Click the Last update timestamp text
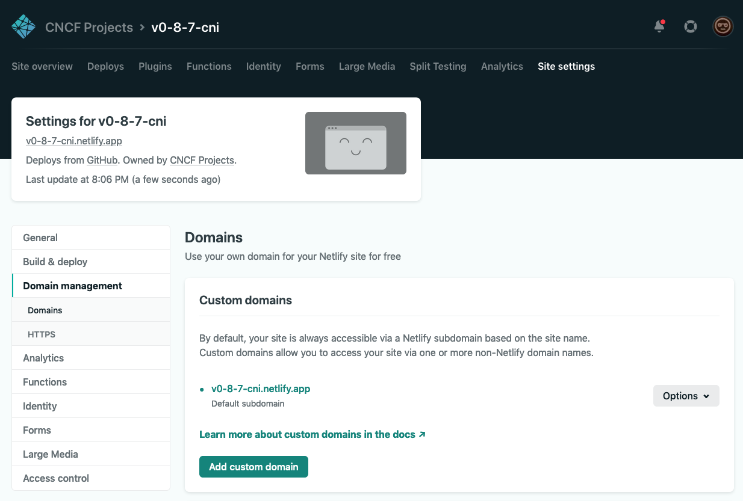Image resolution: width=743 pixels, height=501 pixels. point(123,179)
